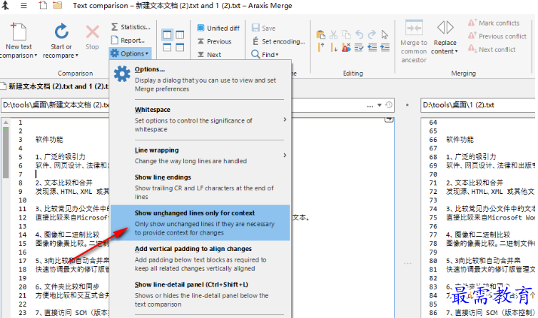Expand the Line wrapping submenu arrow
The image size is (538, 318).
tap(285, 155)
